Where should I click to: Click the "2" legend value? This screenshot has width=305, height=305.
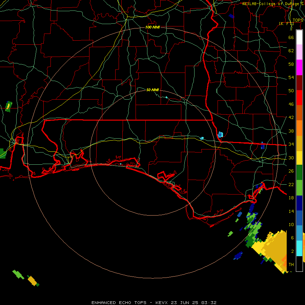pos(292,251)
